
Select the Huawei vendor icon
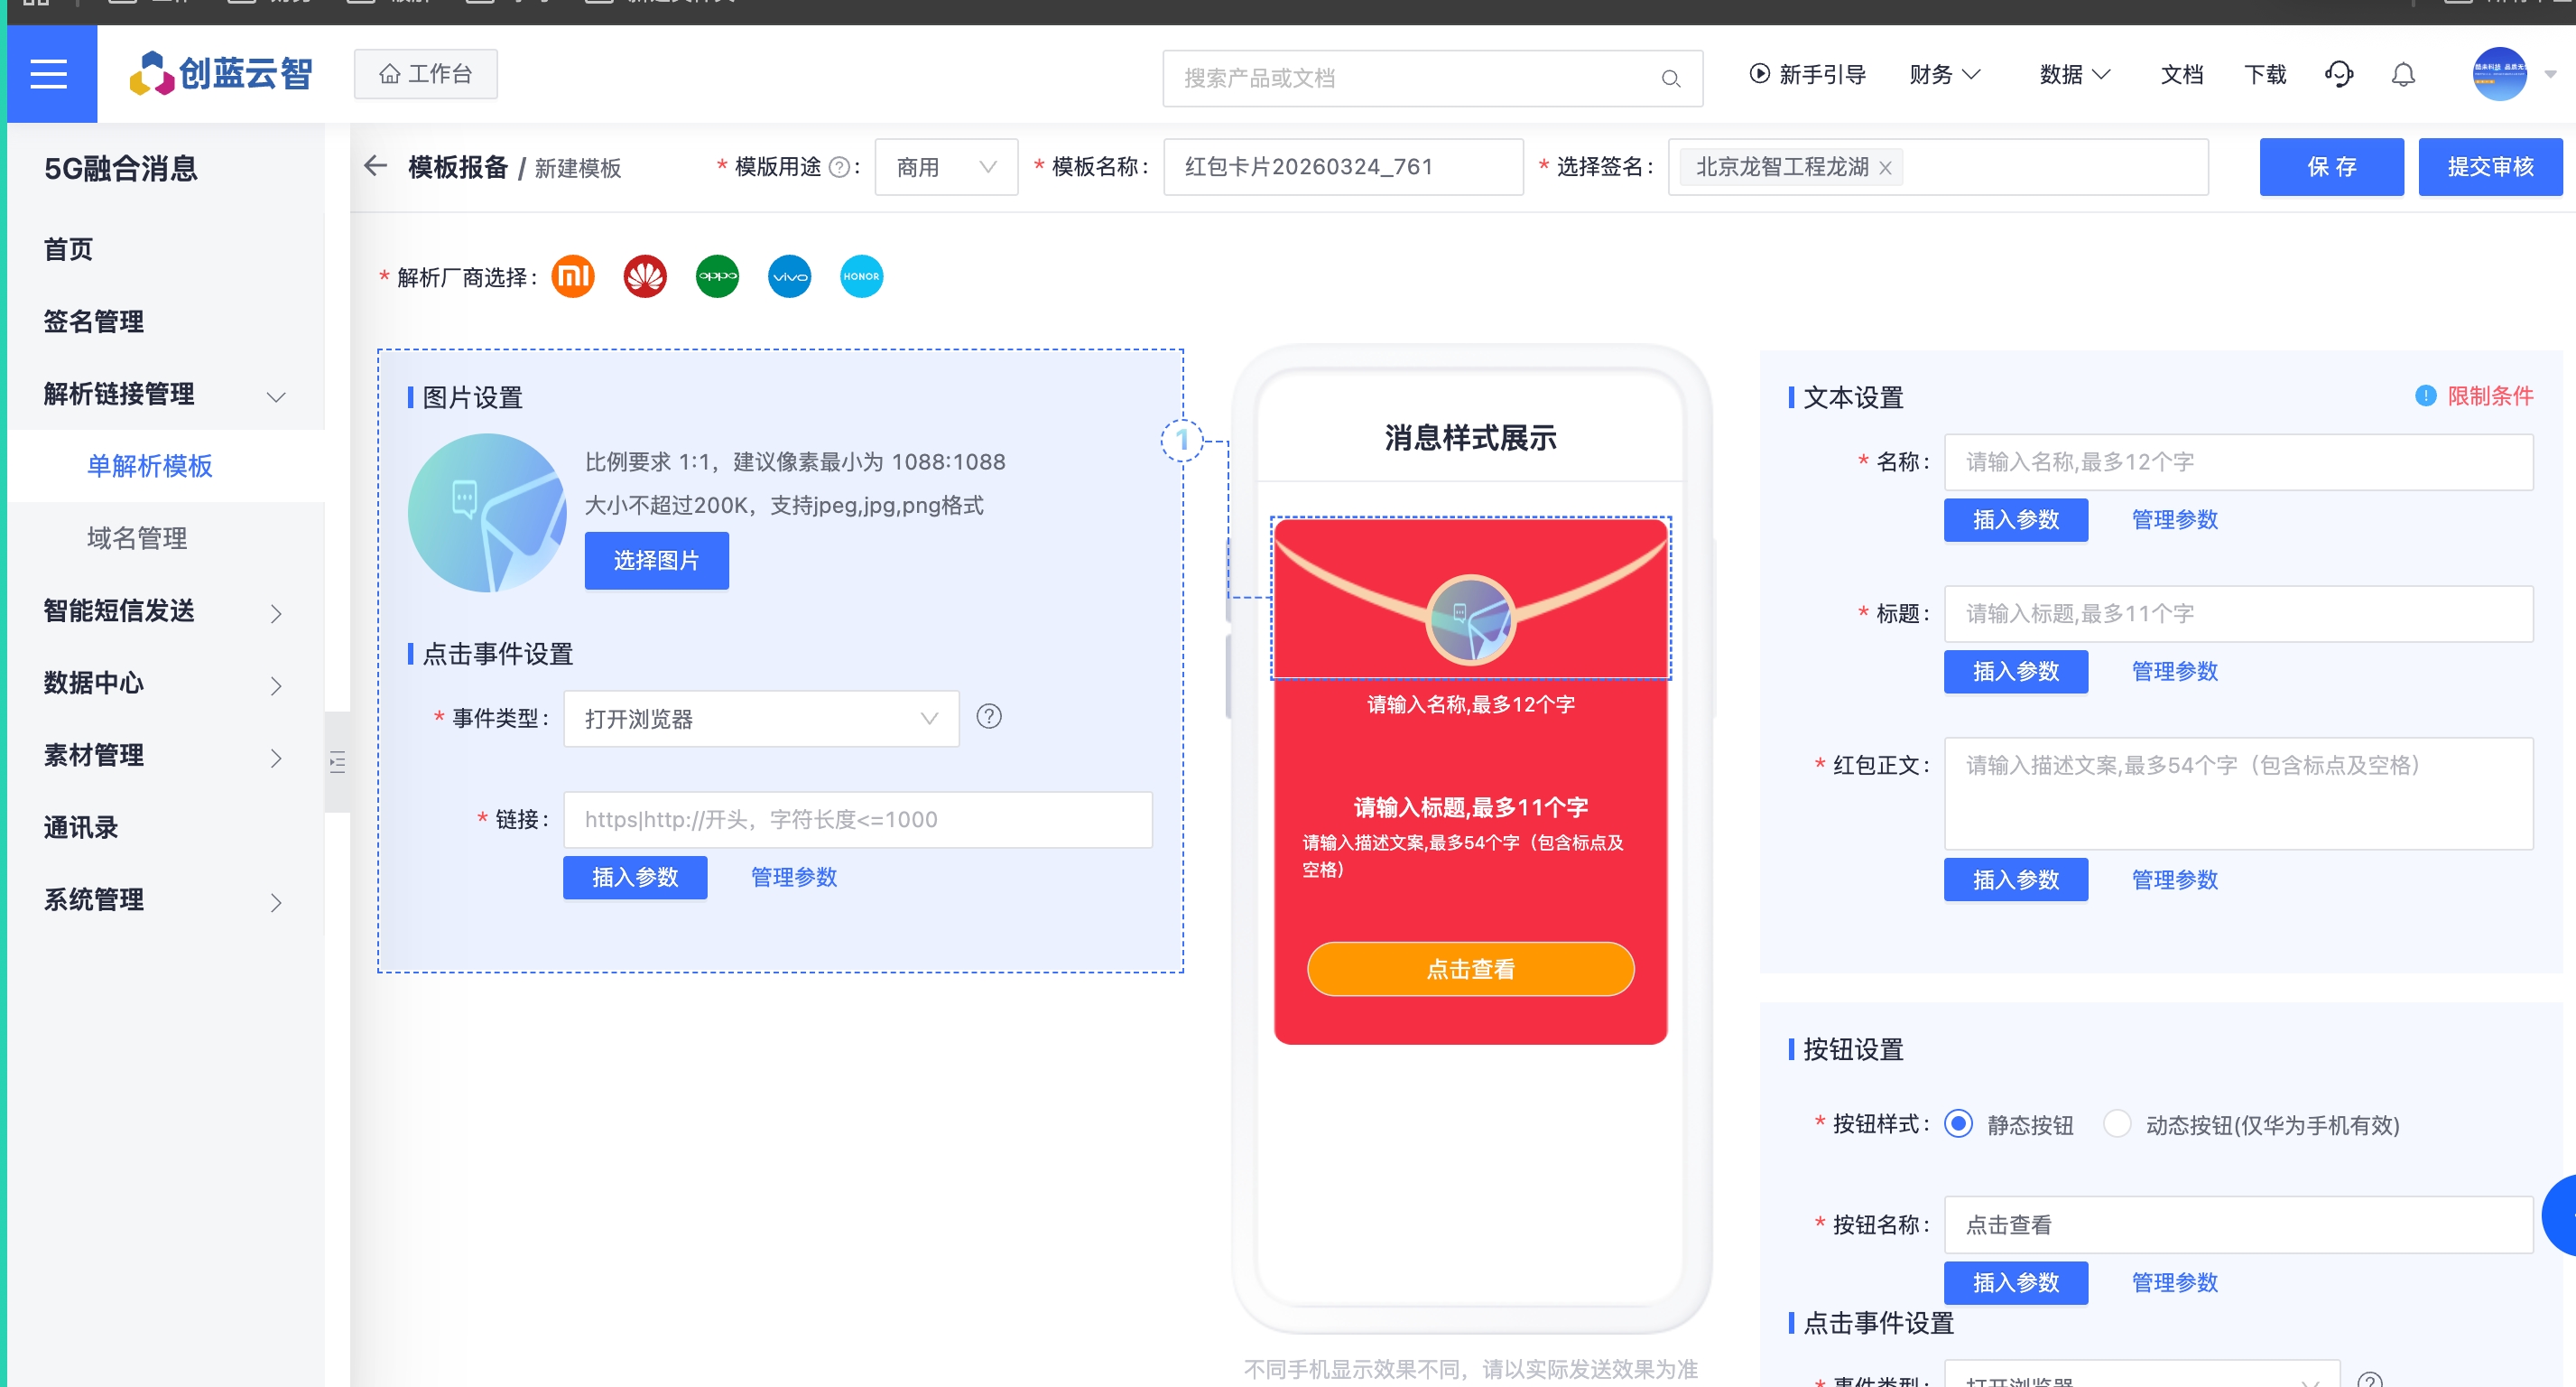[x=645, y=276]
